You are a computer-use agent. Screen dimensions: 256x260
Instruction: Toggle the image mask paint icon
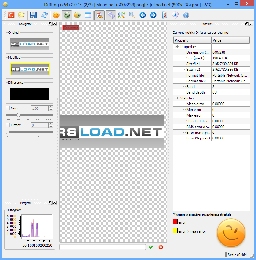(99, 15)
